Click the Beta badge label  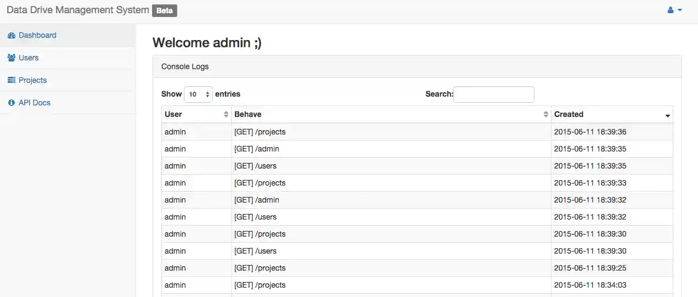[x=165, y=10]
